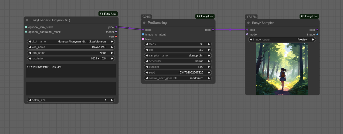The height and width of the screenshot is (134, 343).
Task: Open the scheduler karras dropdown
Action: tap(178, 61)
